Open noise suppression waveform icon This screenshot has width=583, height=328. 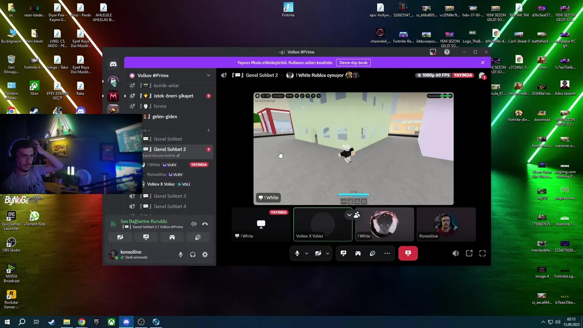[194, 224]
